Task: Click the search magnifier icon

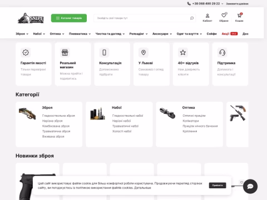Action: tap(192, 18)
